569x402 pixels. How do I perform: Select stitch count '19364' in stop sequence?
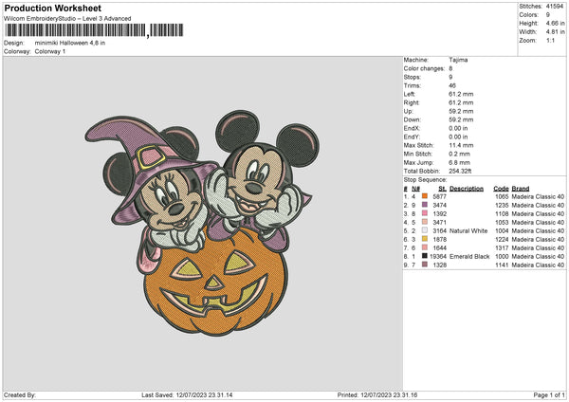click(438, 257)
